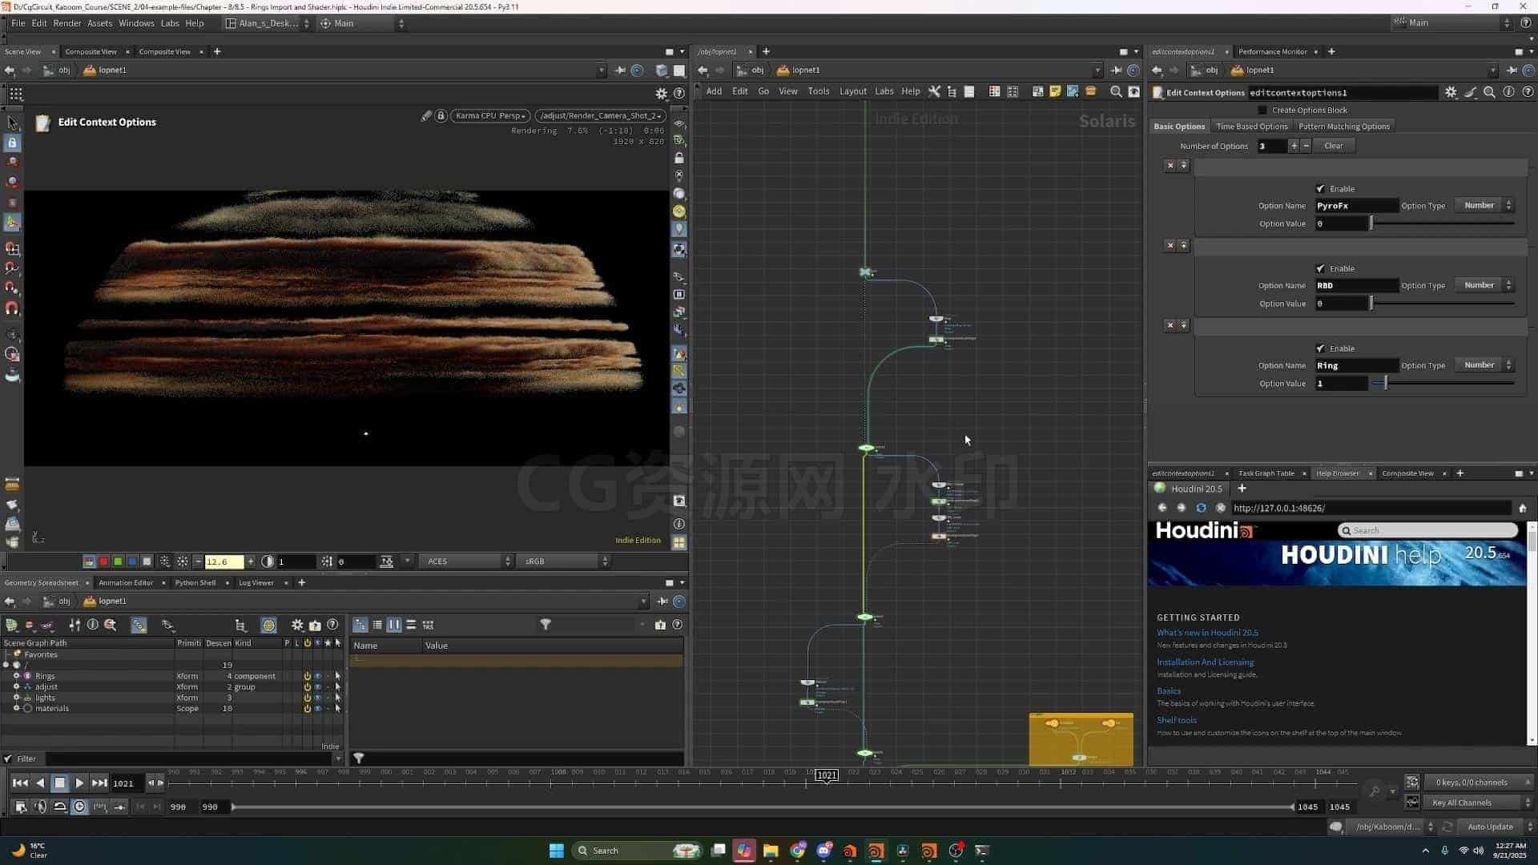Toggle visibility eye for Rings prim
1538x865 pixels.
[x=318, y=676]
